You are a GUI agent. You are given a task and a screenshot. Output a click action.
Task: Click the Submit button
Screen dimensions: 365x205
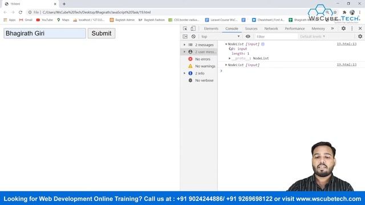click(102, 33)
